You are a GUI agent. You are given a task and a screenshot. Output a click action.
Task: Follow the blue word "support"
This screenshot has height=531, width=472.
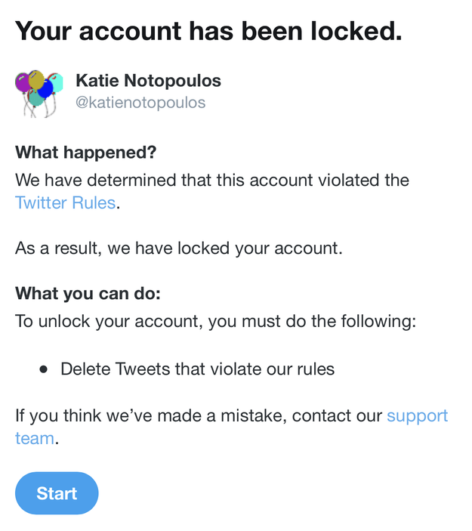click(x=417, y=416)
